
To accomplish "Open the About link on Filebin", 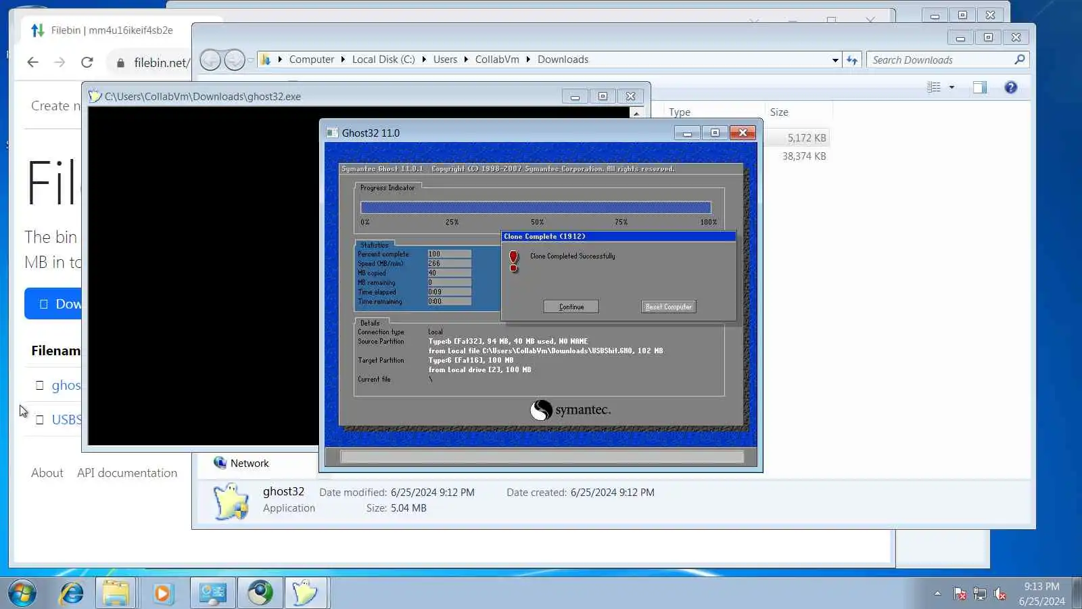I will (47, 473).
